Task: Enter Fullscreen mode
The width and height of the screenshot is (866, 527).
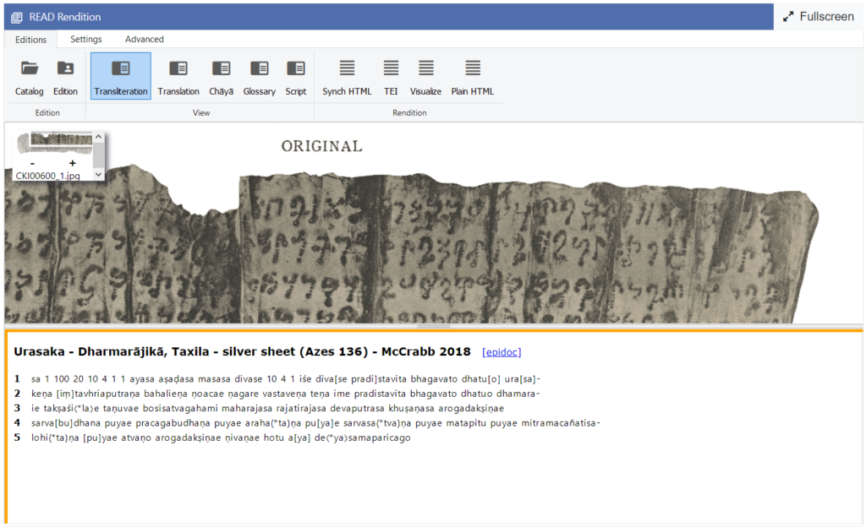Action: [819, 17]
